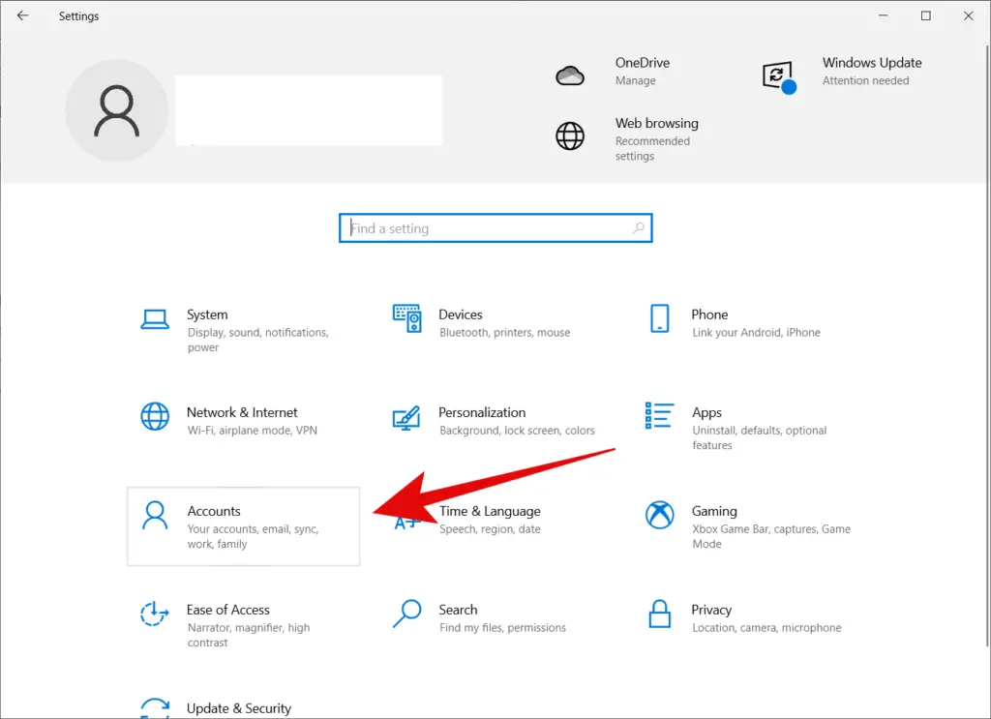Click 'Location, camera, microphone' description

(x=766, y=628)
